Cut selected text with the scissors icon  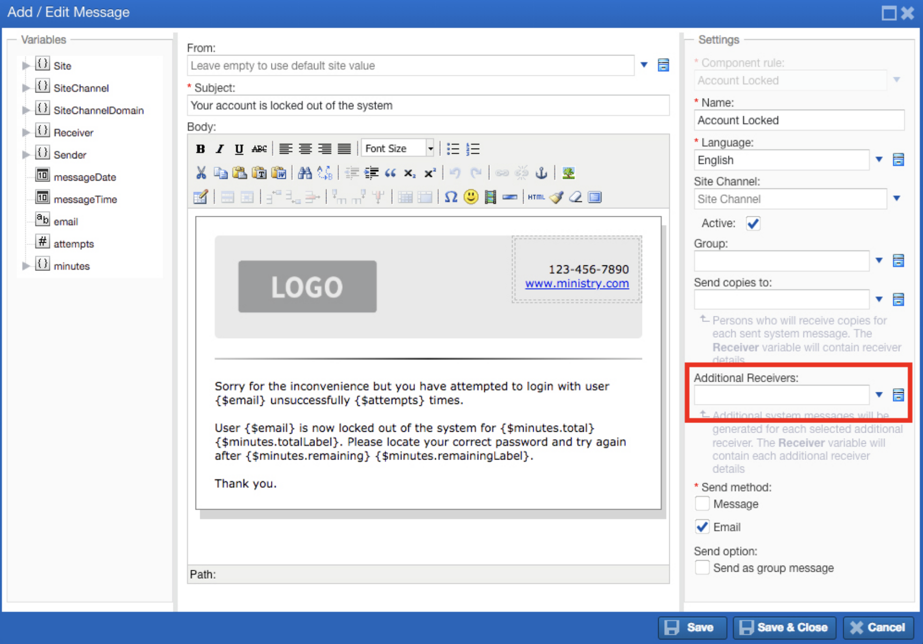[201, 173]
